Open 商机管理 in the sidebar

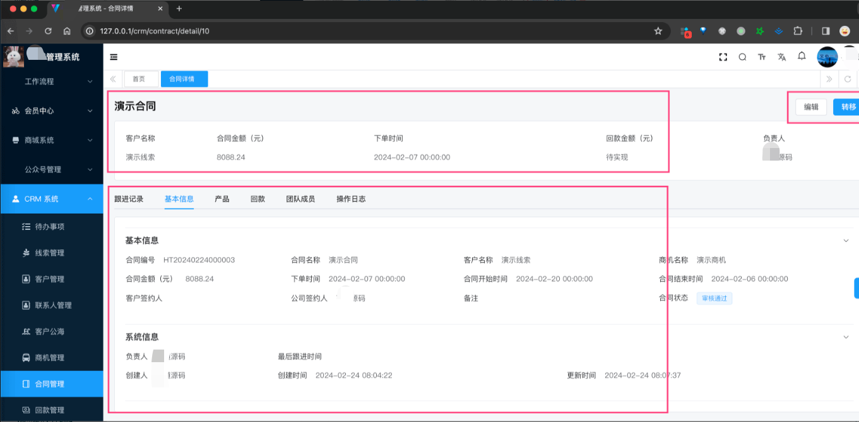point(51,358)
